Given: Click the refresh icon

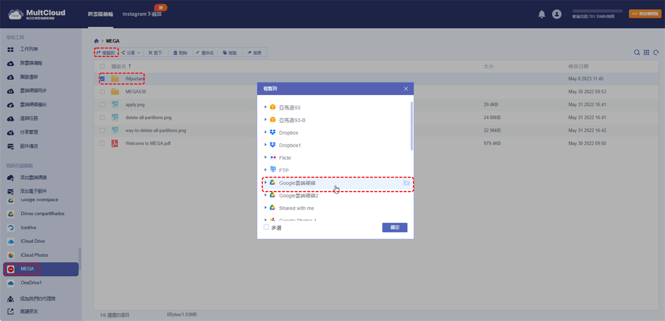Looking at the screenshot, I should pos(656,53).
